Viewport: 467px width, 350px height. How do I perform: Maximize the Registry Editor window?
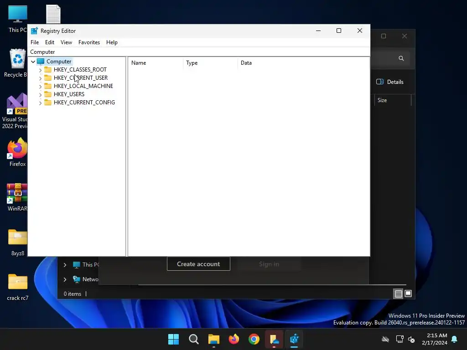[x=339, y=31]
